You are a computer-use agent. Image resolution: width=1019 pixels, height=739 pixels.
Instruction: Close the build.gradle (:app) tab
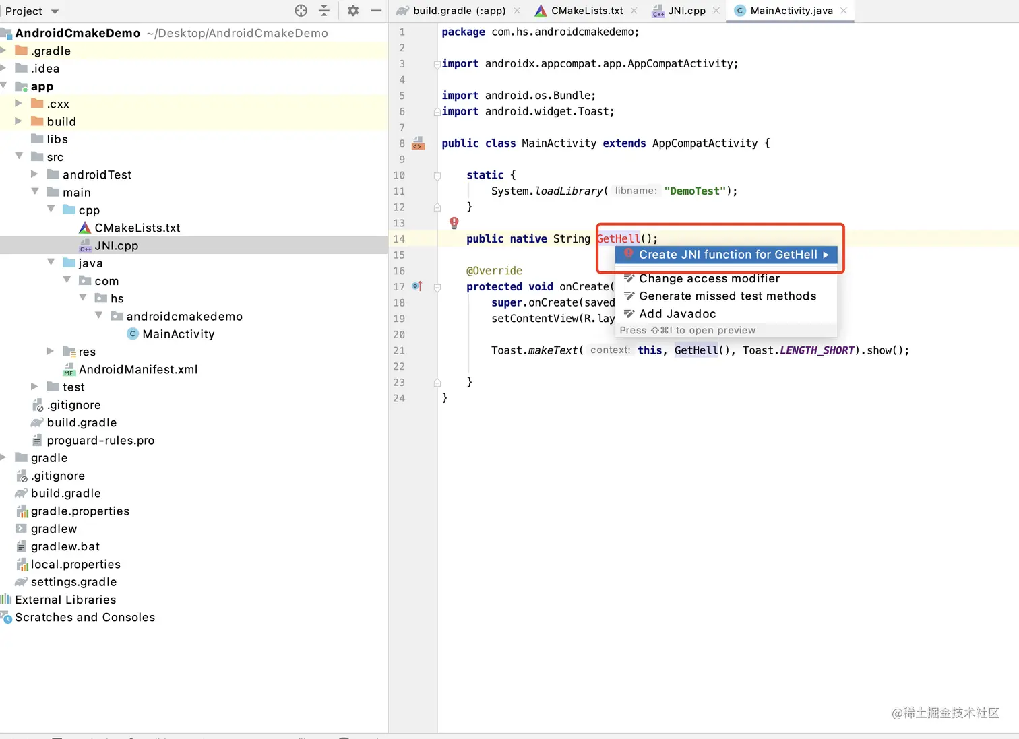pos(517,11)
